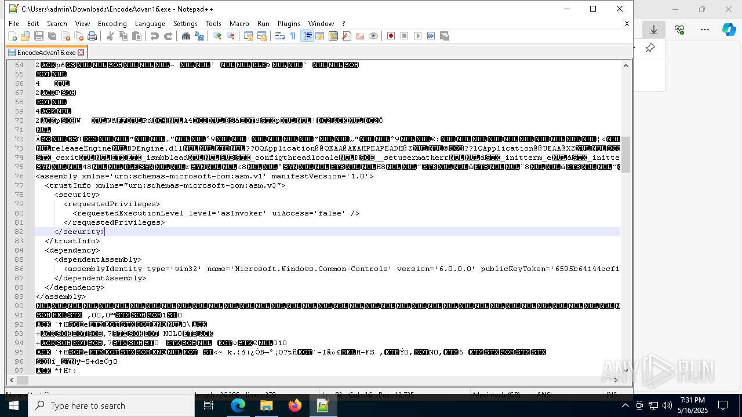Viewport: 742px width, 417px height.
Task: Start macro recording with red dot
Action: coord(391,36)
